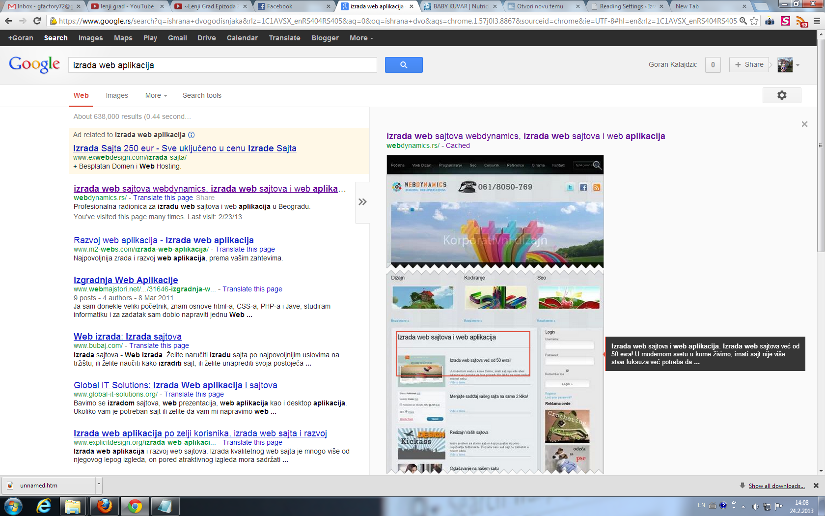
Task: Open a new browser tab
Action: (x=761, y=6)
